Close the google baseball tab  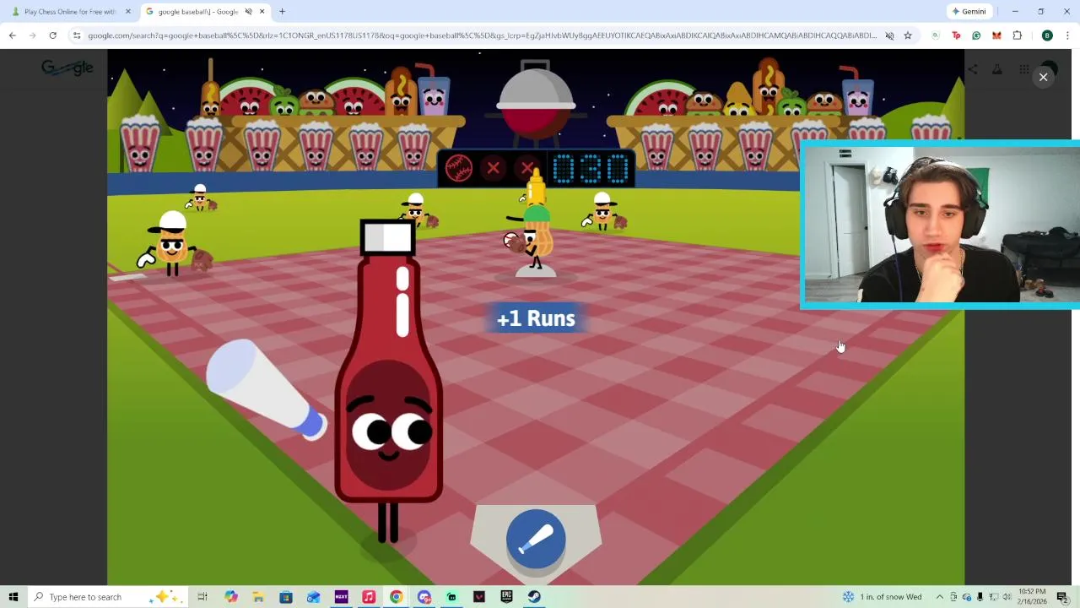point(262,12)
